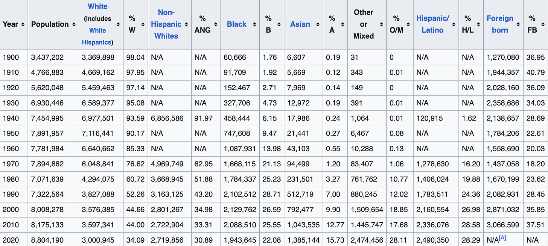Toggle sorting on the % B column
Viewport: 548px width, 246px height.
tap(279, 24)
